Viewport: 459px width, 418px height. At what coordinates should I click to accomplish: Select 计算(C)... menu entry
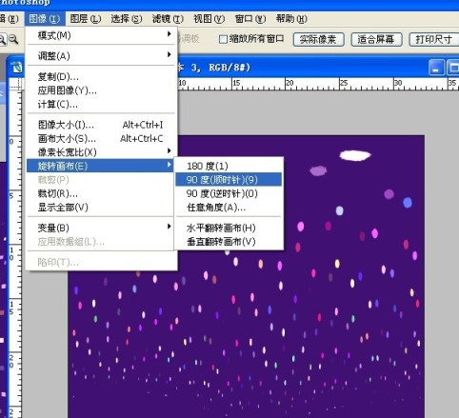click(101, 104)
